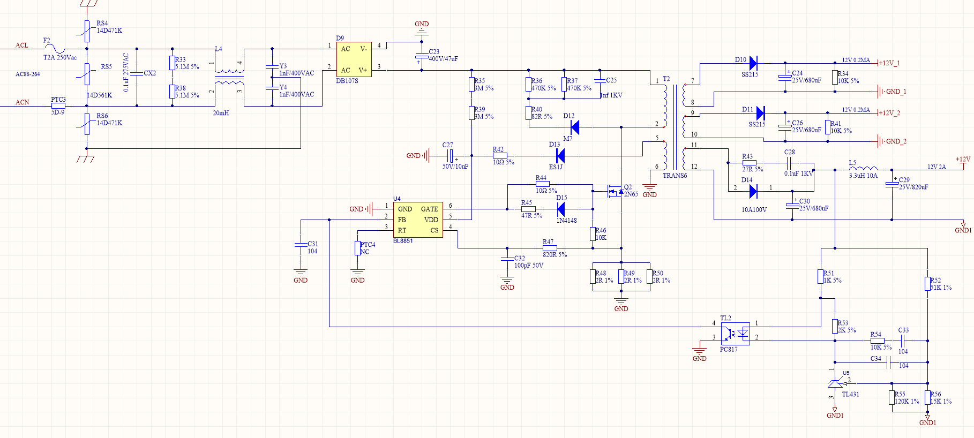Viewport: 974px width, 438px height.
Task: Select the C34 capacitor symbol
Action: click(x=888, y=363)
